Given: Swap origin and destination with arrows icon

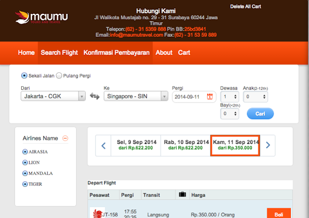Looking at the screenshot, I should click(95, 96).
